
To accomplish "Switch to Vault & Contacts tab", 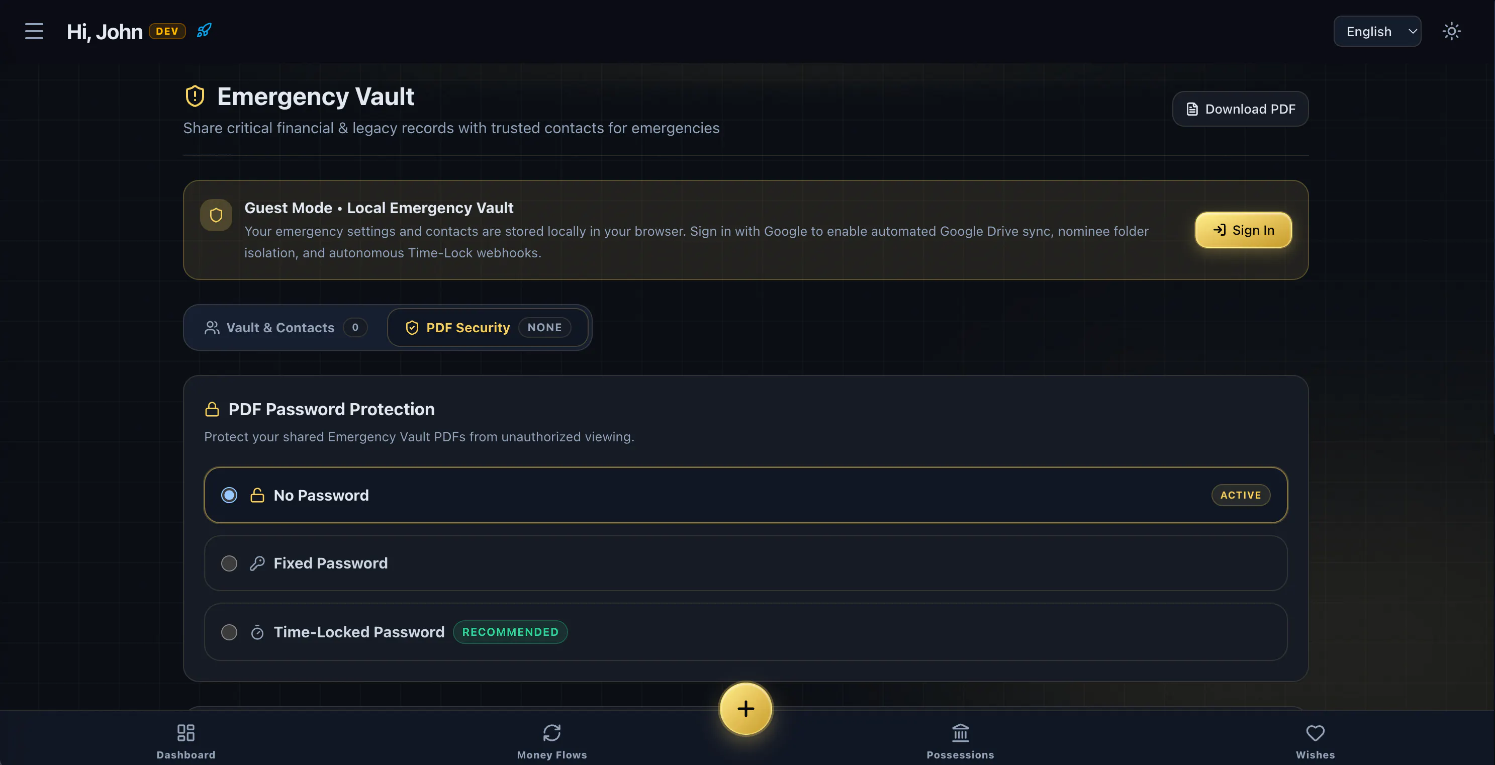I will coord(286,327).
